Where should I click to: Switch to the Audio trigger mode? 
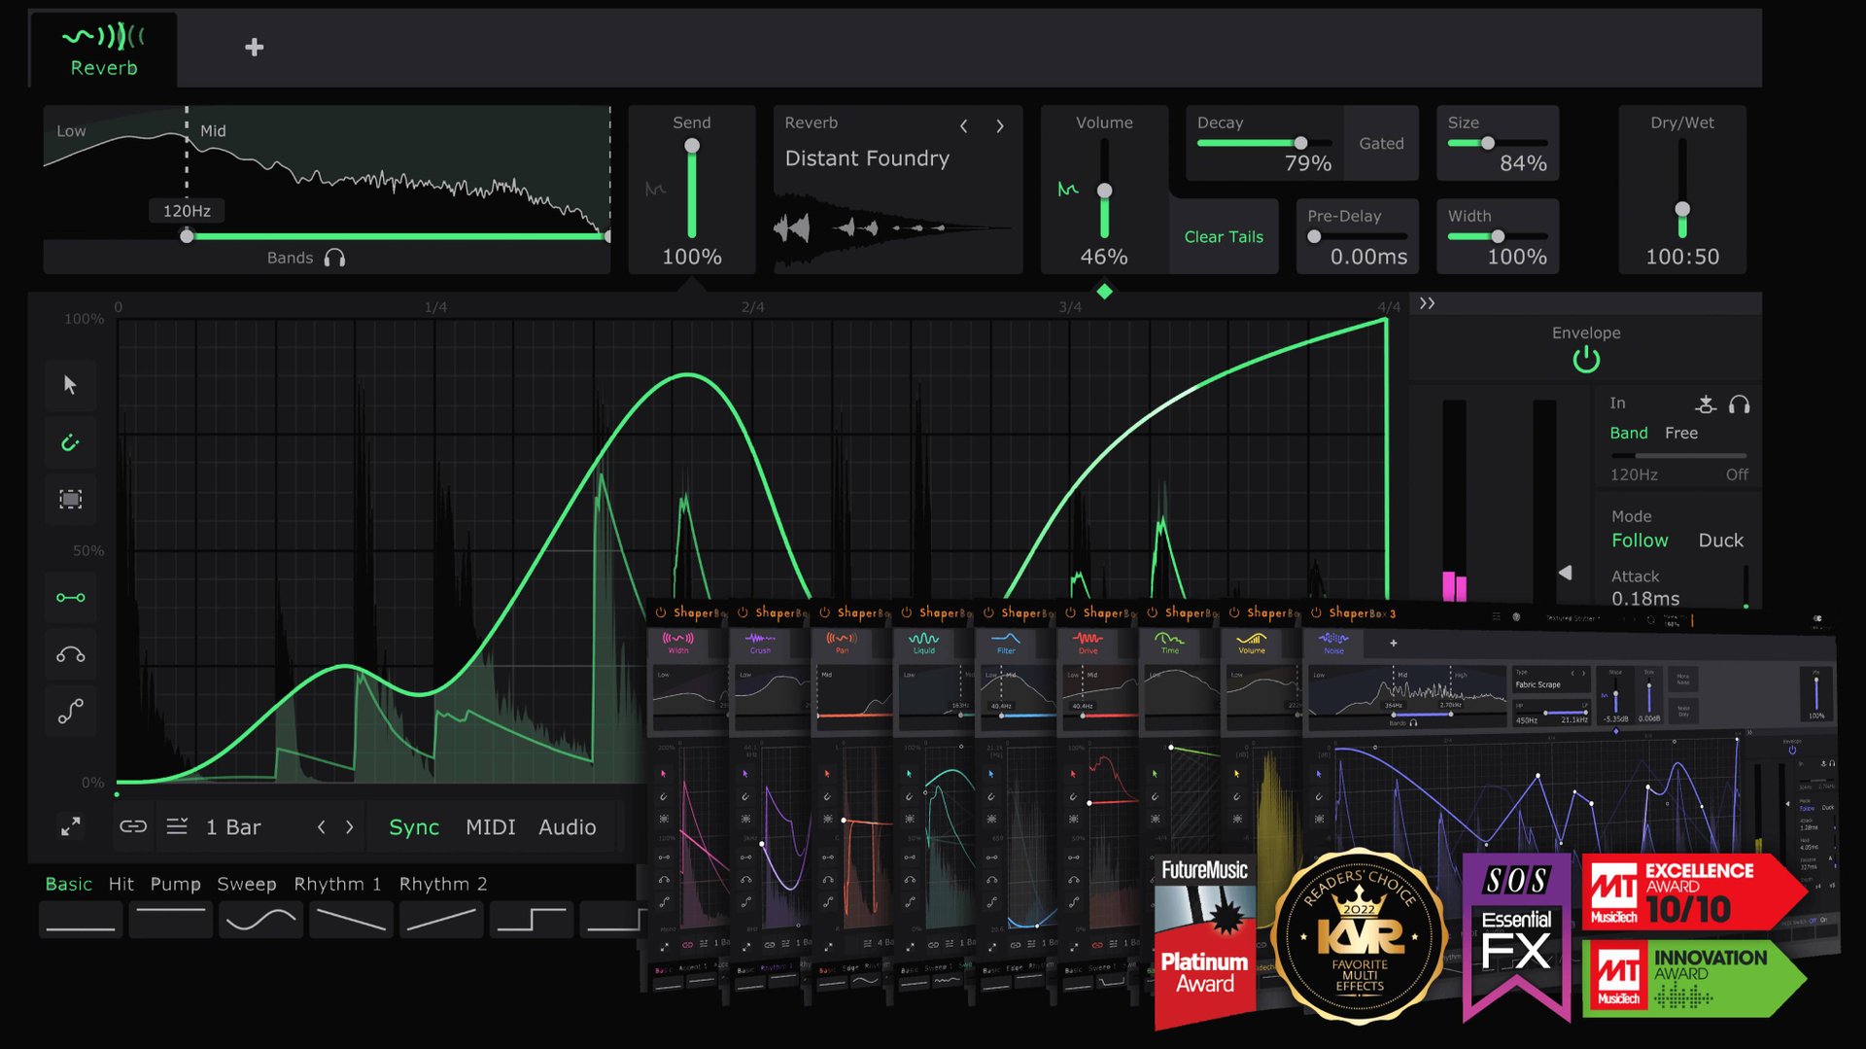568,826
